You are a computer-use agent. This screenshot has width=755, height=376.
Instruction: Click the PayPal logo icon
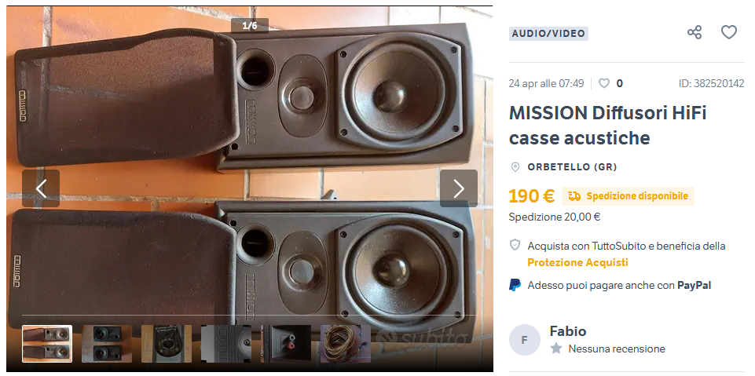click(x=515, y=285)
